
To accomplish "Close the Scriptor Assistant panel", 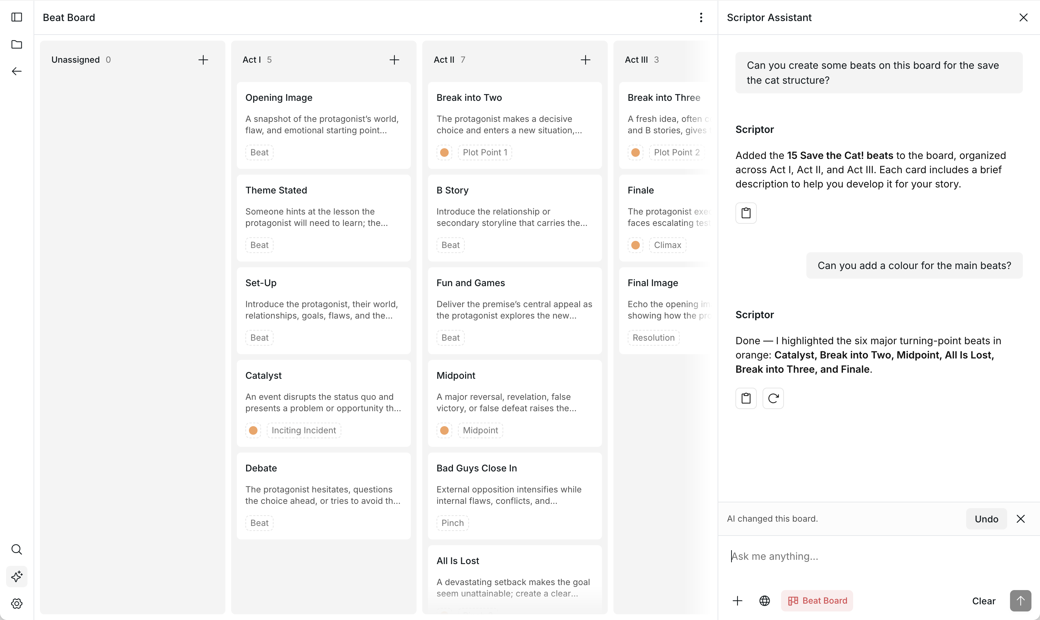I will coord(1023,17).
